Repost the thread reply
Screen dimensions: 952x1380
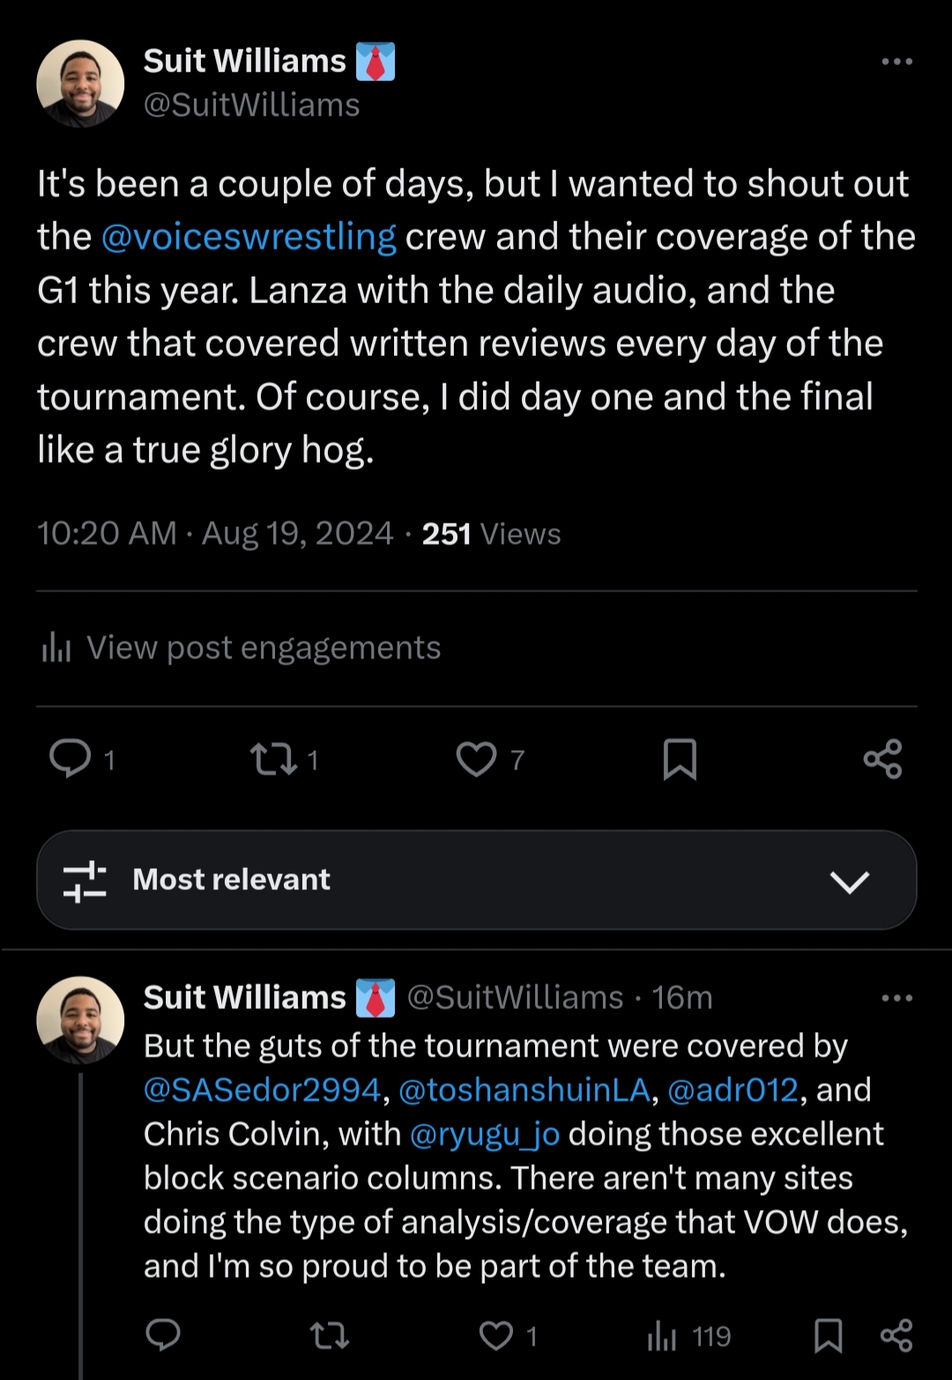click(x=331, y=1336)
